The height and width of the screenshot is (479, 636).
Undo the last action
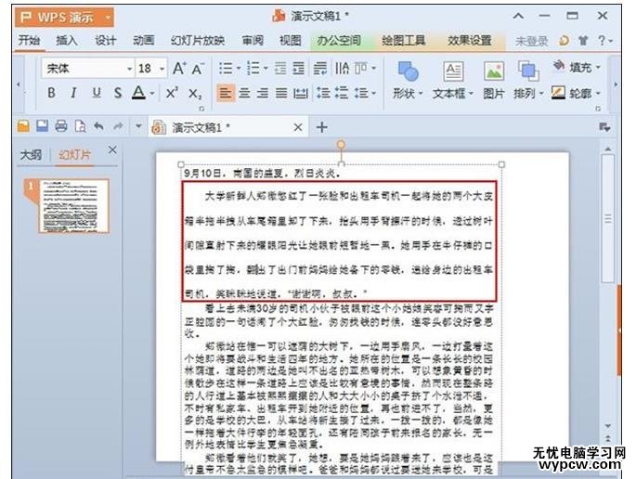point(98,126)
